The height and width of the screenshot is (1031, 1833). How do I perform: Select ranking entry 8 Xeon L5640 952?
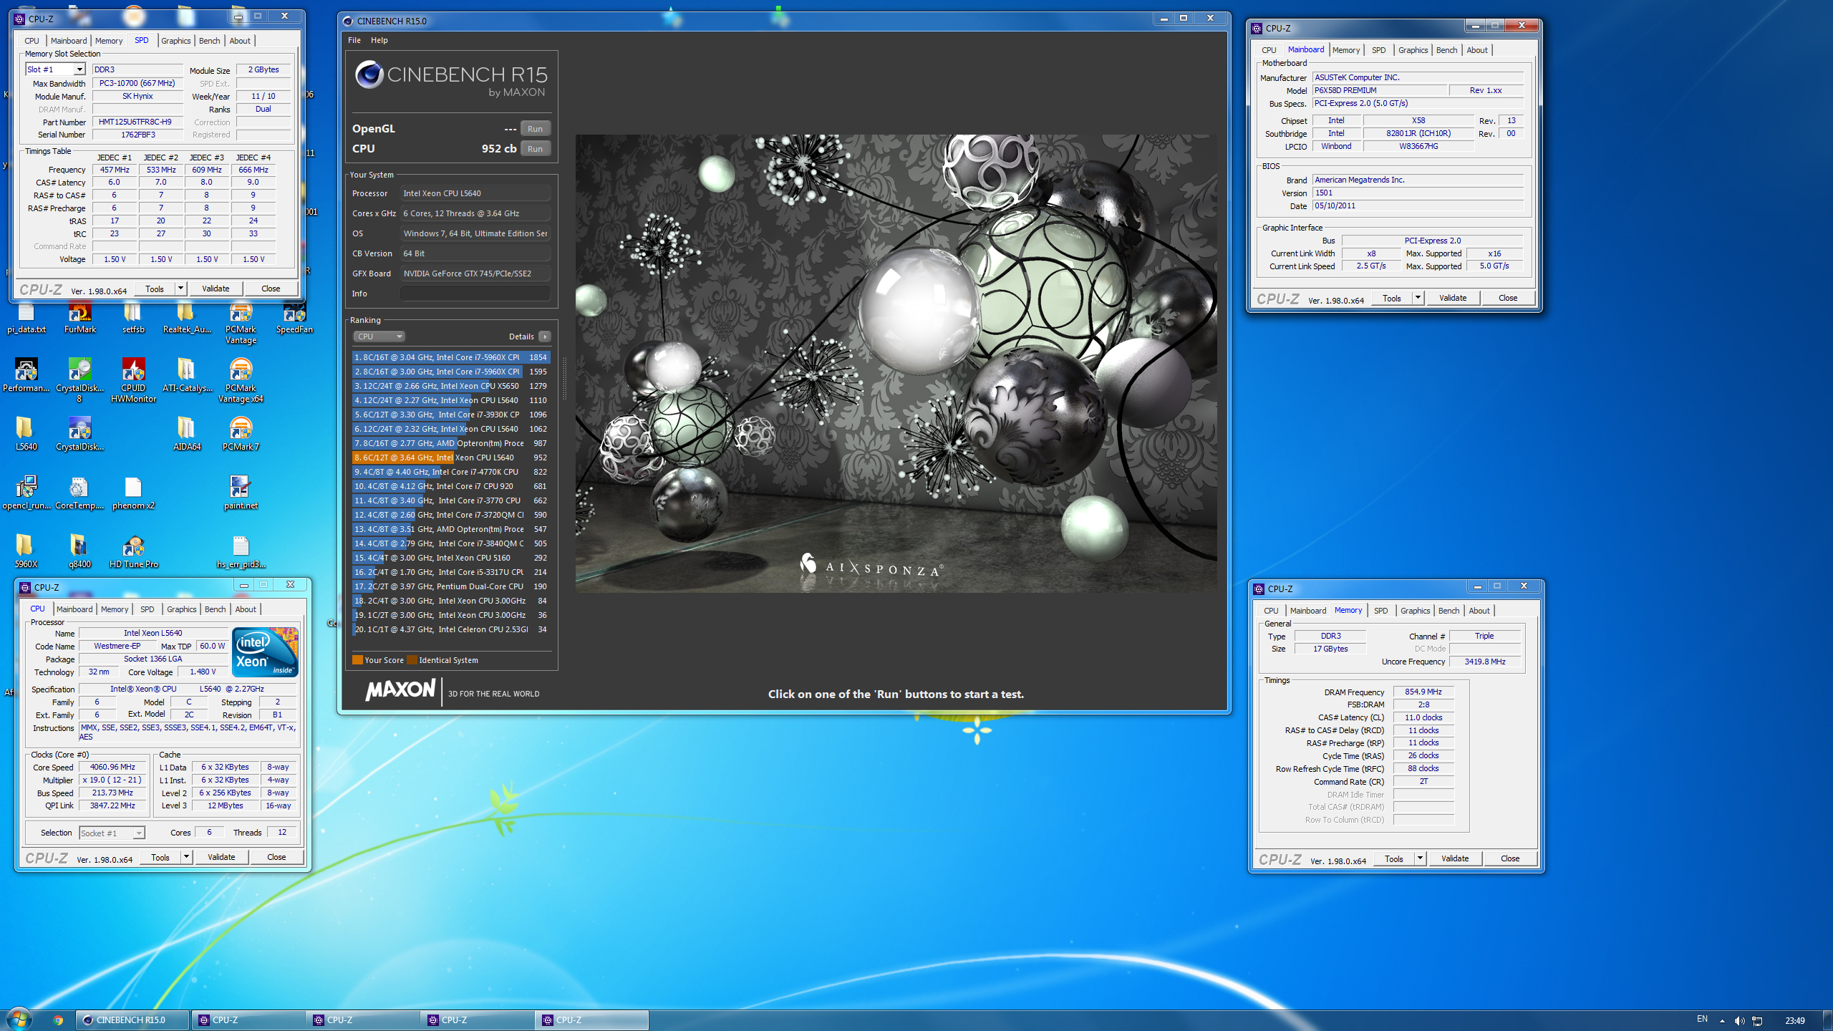pos(451,458)
